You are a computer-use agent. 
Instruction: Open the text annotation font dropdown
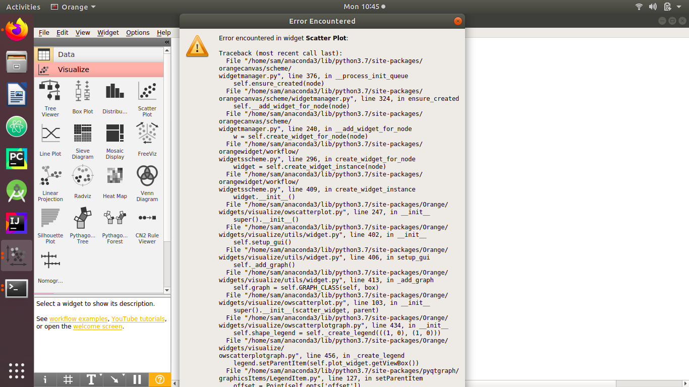[x=91, y=379]
